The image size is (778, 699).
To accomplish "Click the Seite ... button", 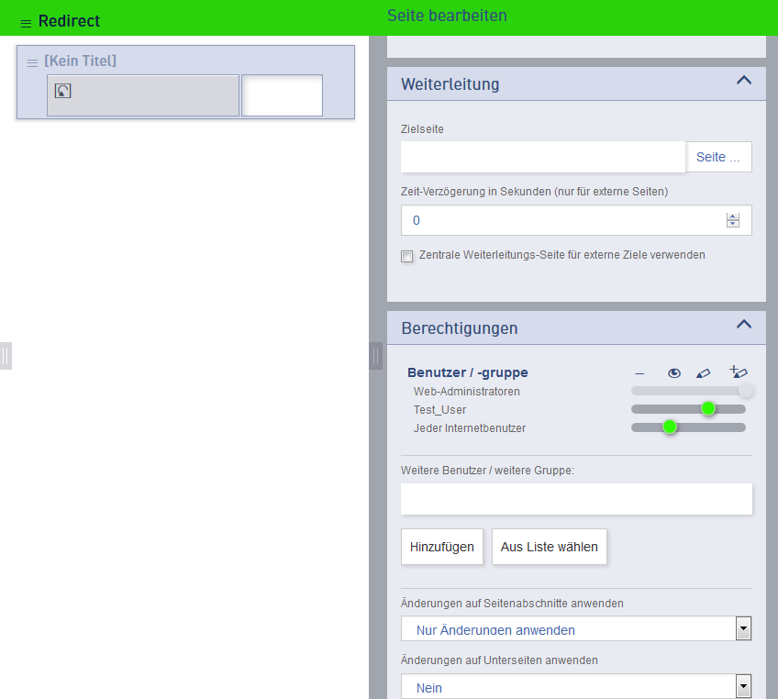I will point(718,157).
